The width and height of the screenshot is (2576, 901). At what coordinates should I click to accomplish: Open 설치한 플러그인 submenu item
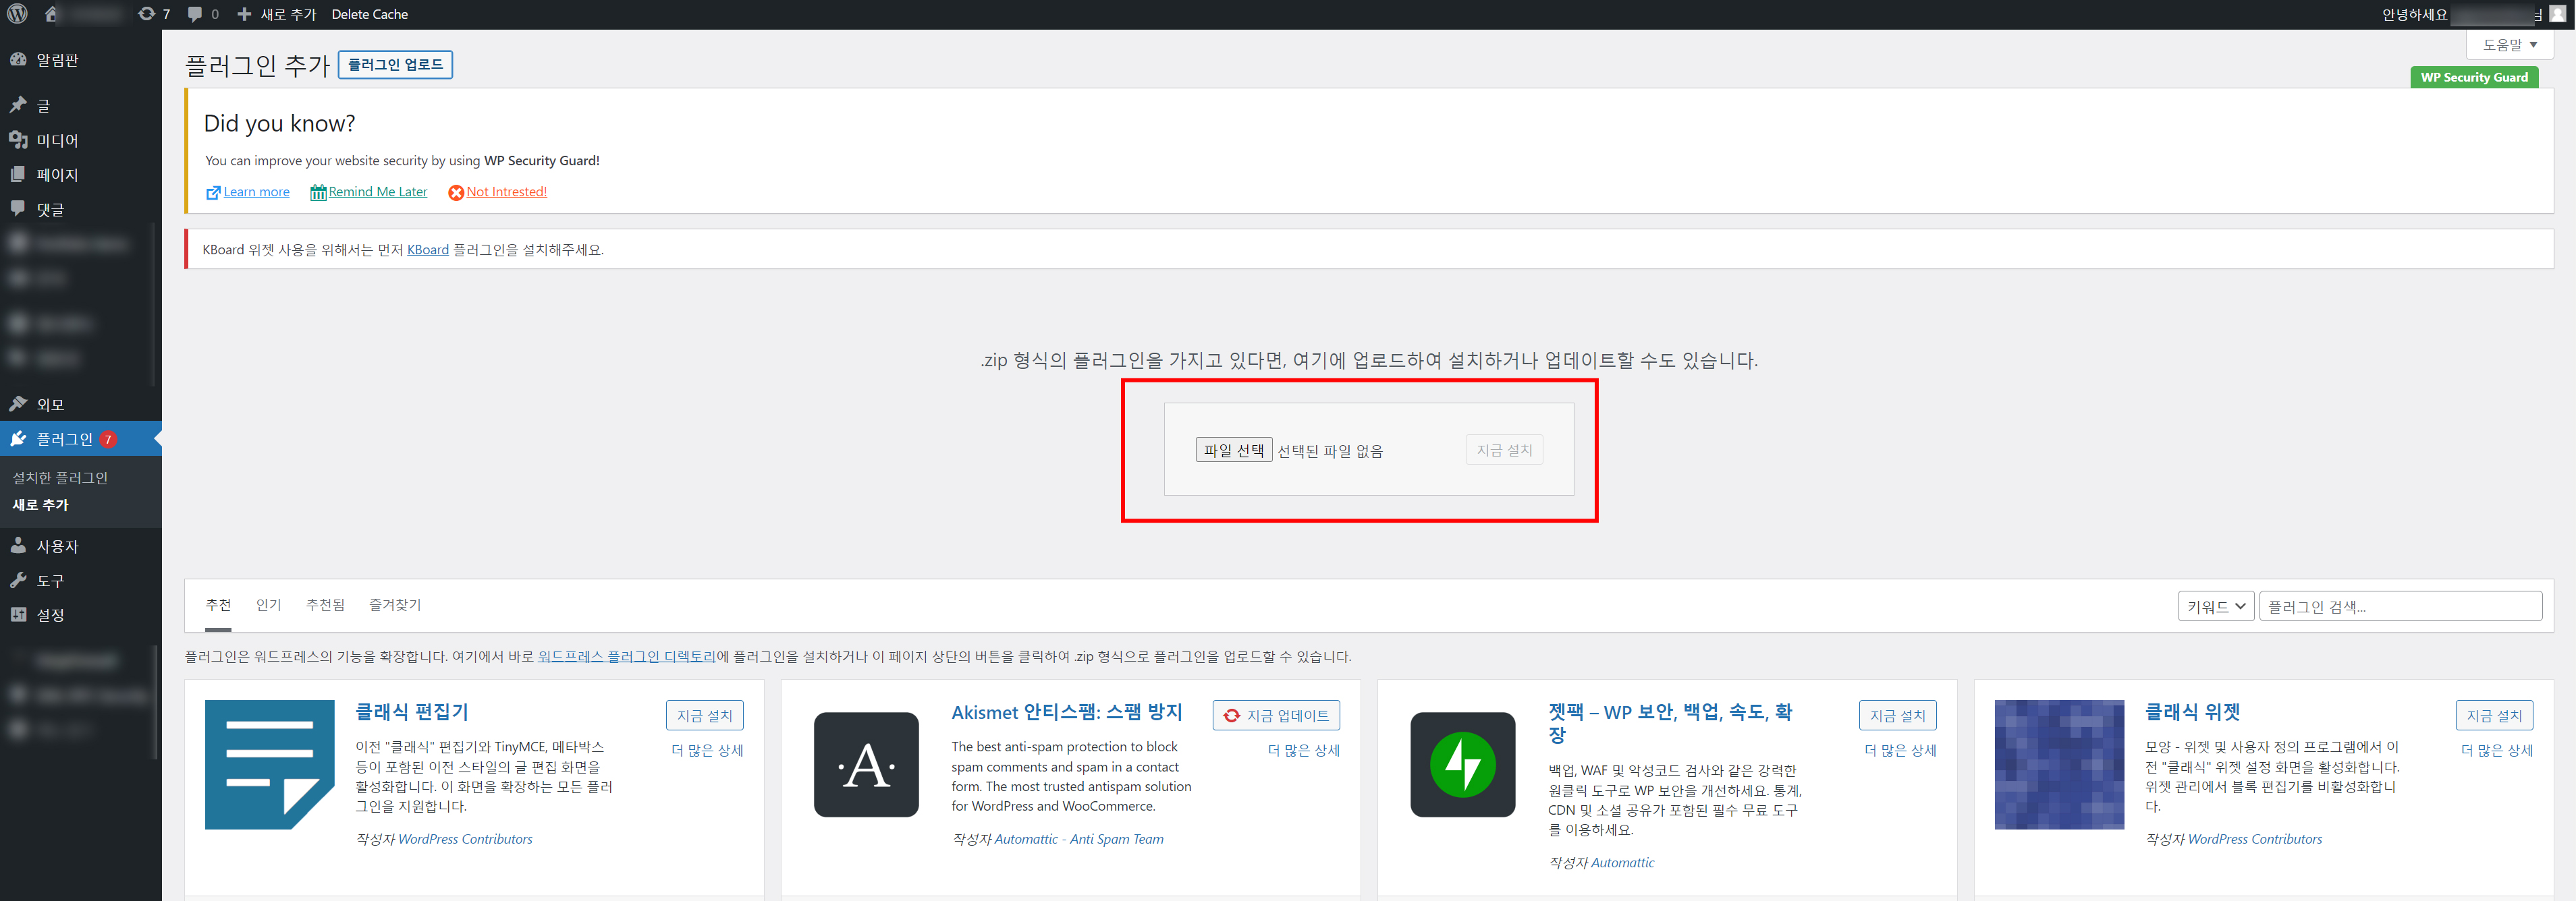[60, 477]
